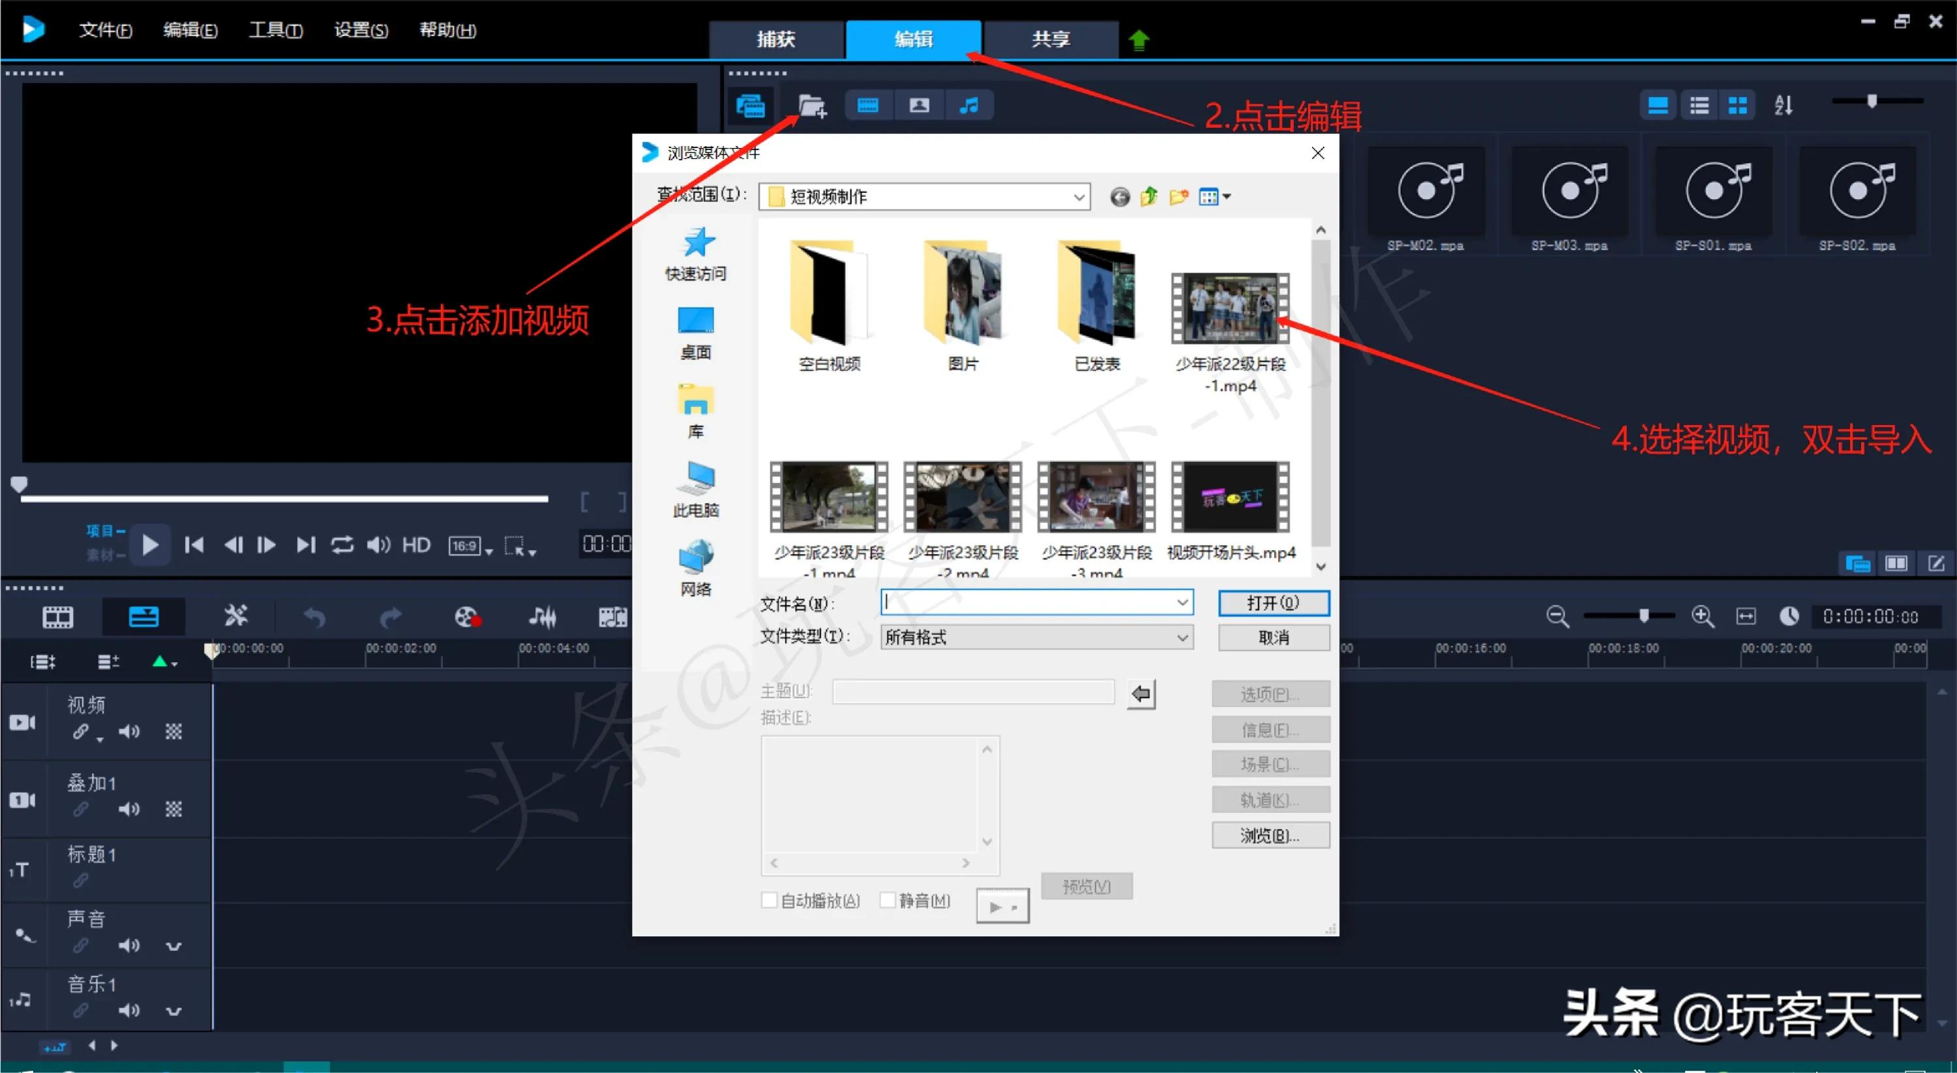Click the record/capture option reel icon
Image resolution: width=1957 pixels, height=1073 pixels.
click(467, 617)
